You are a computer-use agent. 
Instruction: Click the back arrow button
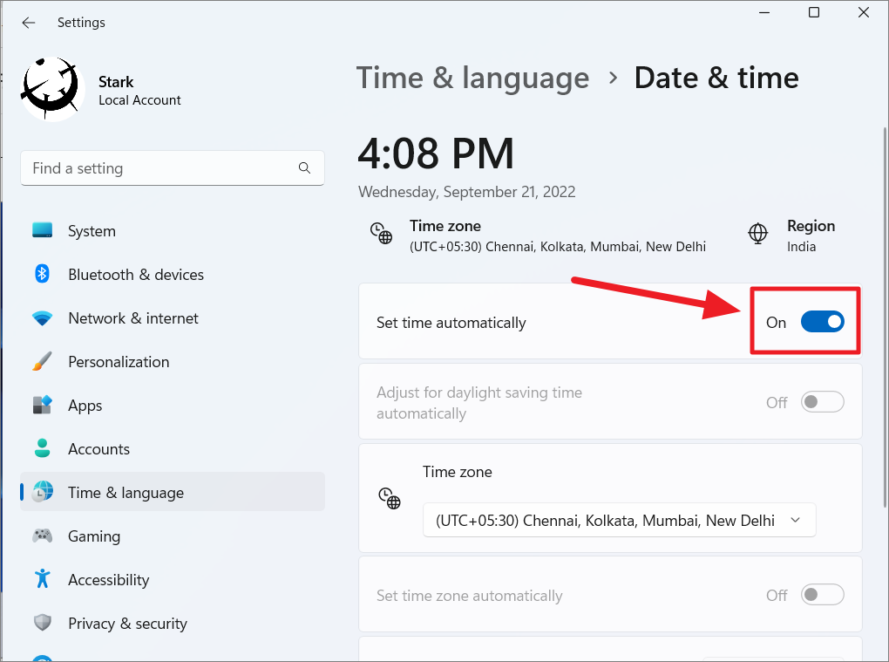(28, 23)
